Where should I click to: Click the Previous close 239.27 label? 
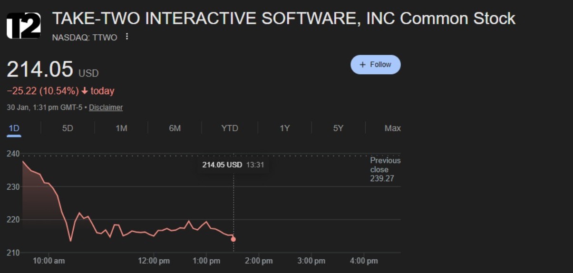tap(385, 169)
